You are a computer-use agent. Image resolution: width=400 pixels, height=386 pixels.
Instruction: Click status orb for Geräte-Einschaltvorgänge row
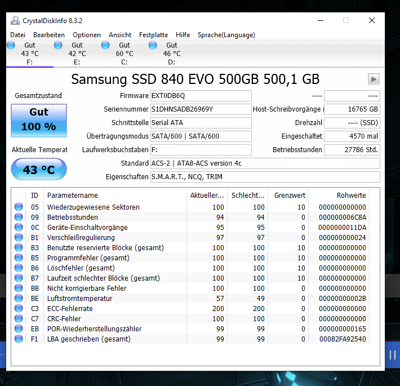tap(19, 227)
